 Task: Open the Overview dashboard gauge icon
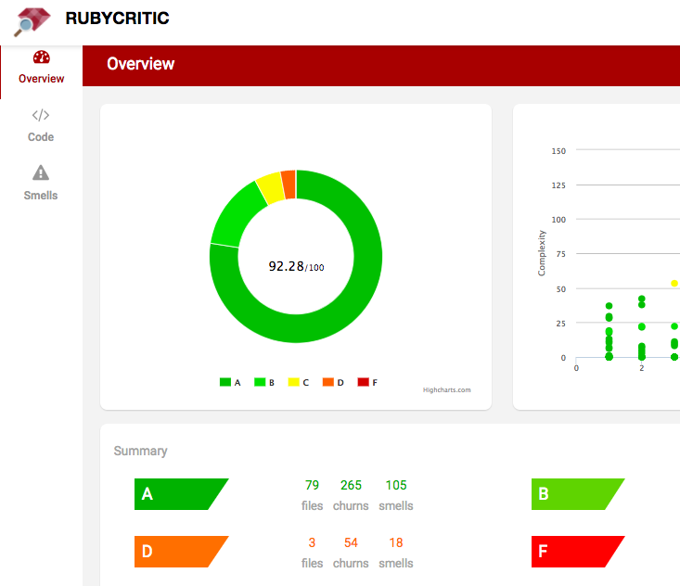[41, 57]
